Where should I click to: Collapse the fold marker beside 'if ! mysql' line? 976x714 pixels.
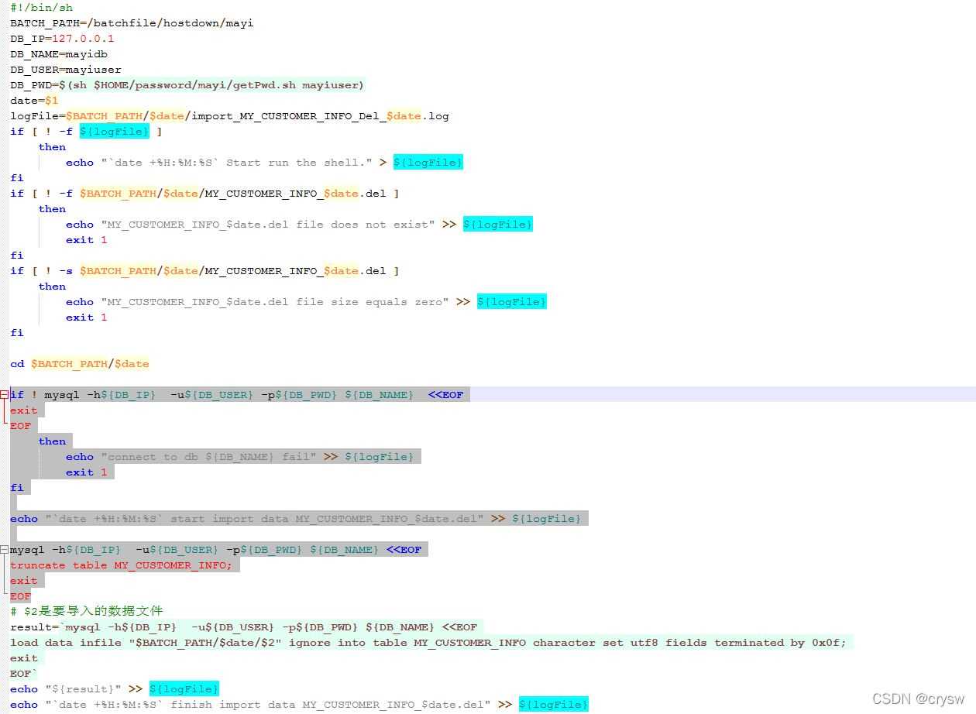coord(5,394)
